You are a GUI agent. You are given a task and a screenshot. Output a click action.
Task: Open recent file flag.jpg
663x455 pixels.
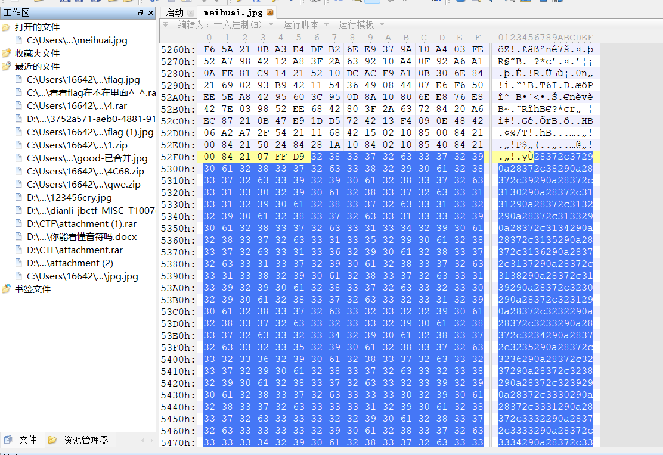pyautogui.click(x=83, y=80)
